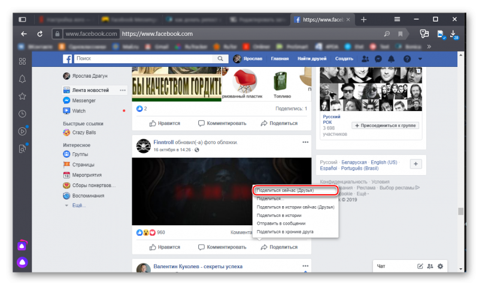Open the notifications bell in browser sidebar
Image resolution: width=479 pixels, height=285 pixels.
click(22, 79)
